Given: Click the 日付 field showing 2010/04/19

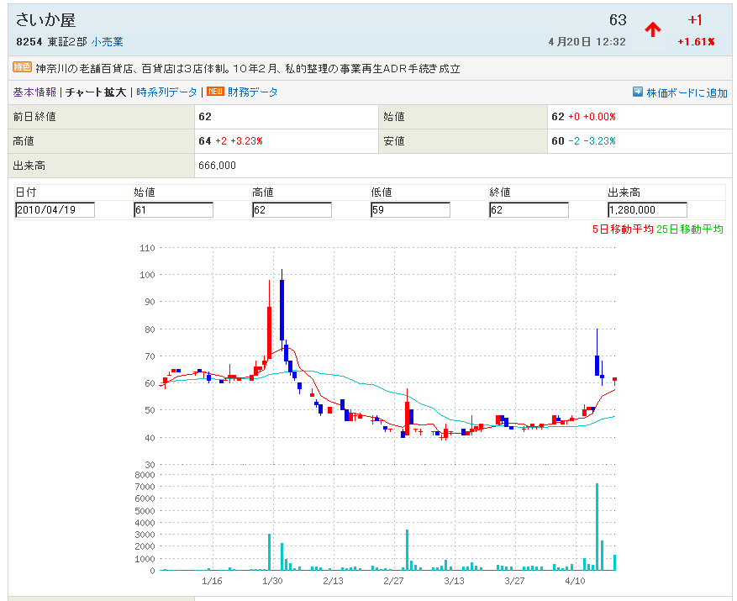Looking at the screenshot, I should click(x=55, y=210).
